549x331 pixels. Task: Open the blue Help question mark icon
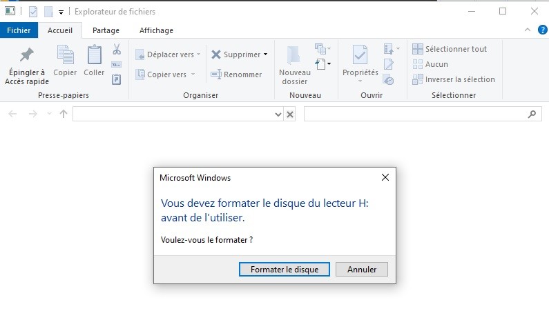[542, 30]
